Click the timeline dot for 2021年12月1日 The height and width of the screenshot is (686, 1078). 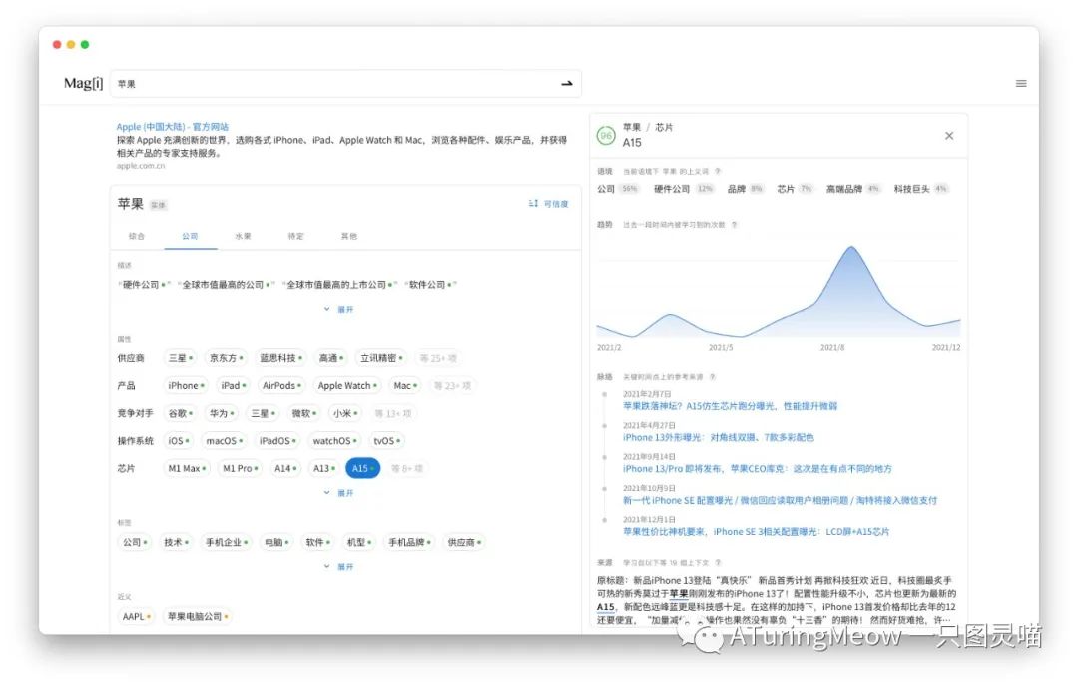[x=604, y=520]
